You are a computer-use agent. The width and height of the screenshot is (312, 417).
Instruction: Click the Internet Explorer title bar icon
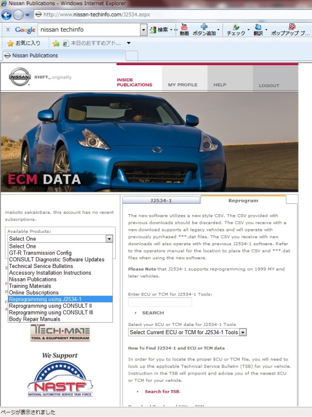click(4, 4)
